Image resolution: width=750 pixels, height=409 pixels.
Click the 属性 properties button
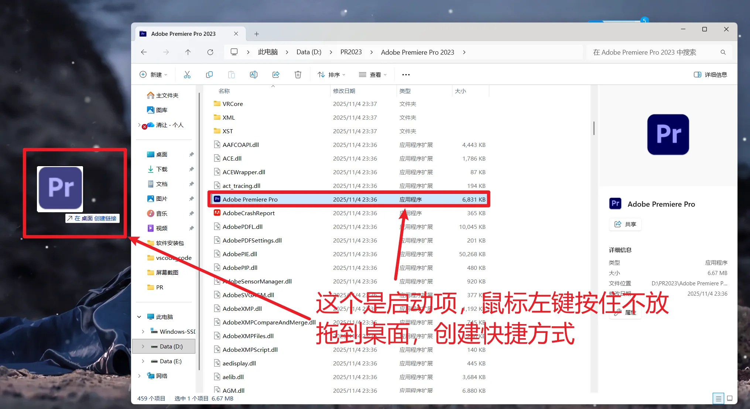[625, 313]
